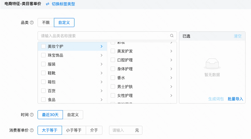This screenshot has height=139, width=251.
Task: Click the 生成词包 link
Action: (x=216, y=99)
